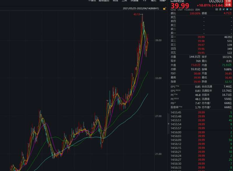This screenshot has width=233, height=171.
Task: Click the 委差 value 4.75万
Action: [228, 13]
